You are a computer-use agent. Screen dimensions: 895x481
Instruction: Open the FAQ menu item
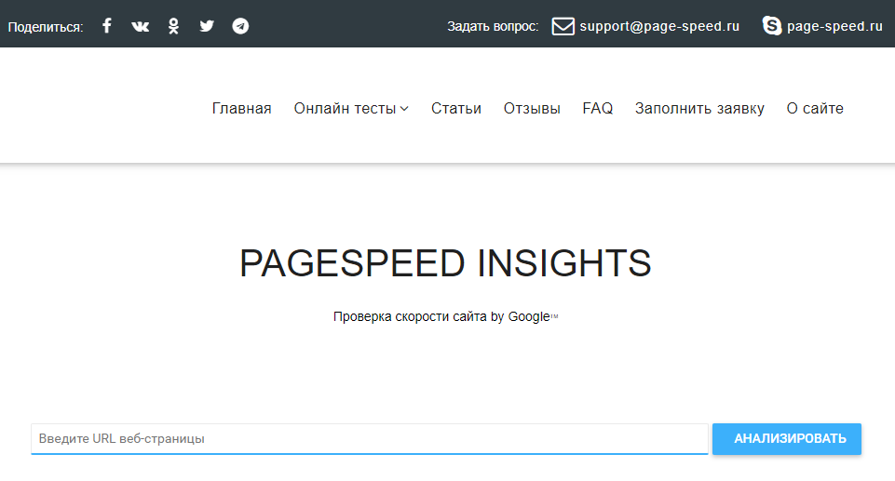tap(598, 108)
